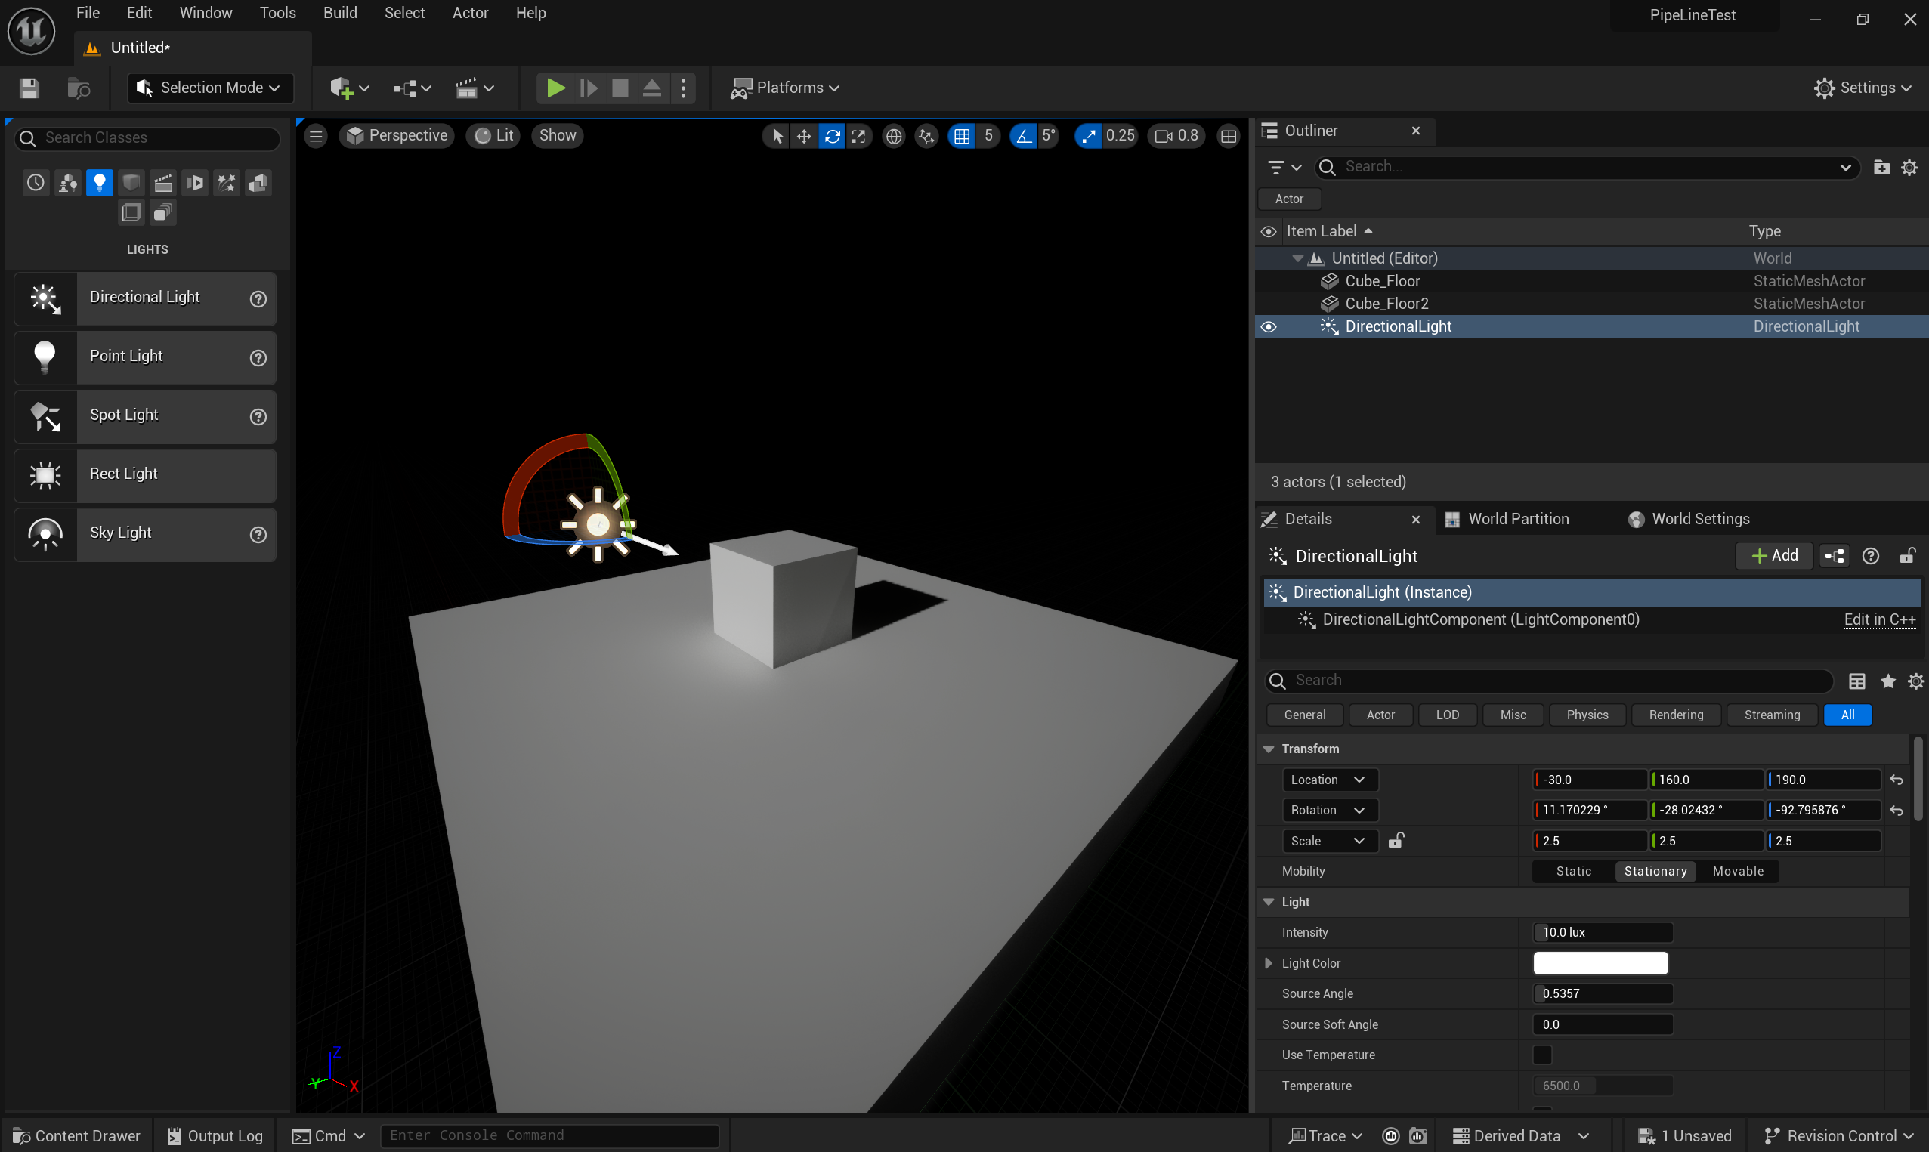Open the Build menu
The width and height of the screenshot is (1929, 1152).
pyautogui.click(x=340, y=13)
